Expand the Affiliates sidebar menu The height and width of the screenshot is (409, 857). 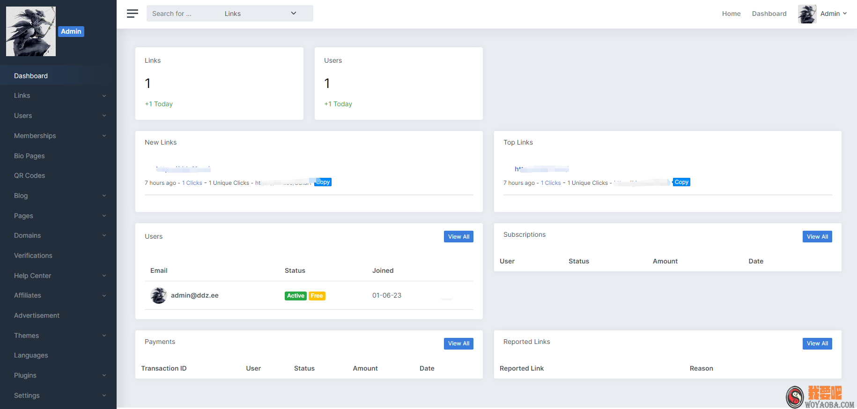(58, 295)
